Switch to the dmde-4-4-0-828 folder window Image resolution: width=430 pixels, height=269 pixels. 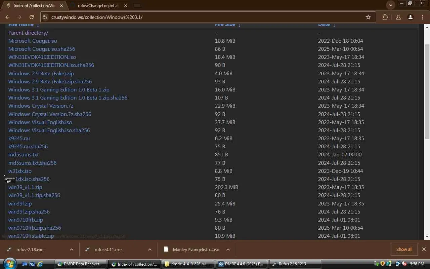188,264
